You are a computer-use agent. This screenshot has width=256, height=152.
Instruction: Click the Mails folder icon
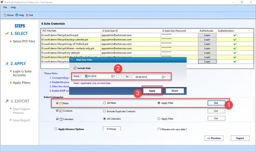pyautogui.click(x=61, y=103)
